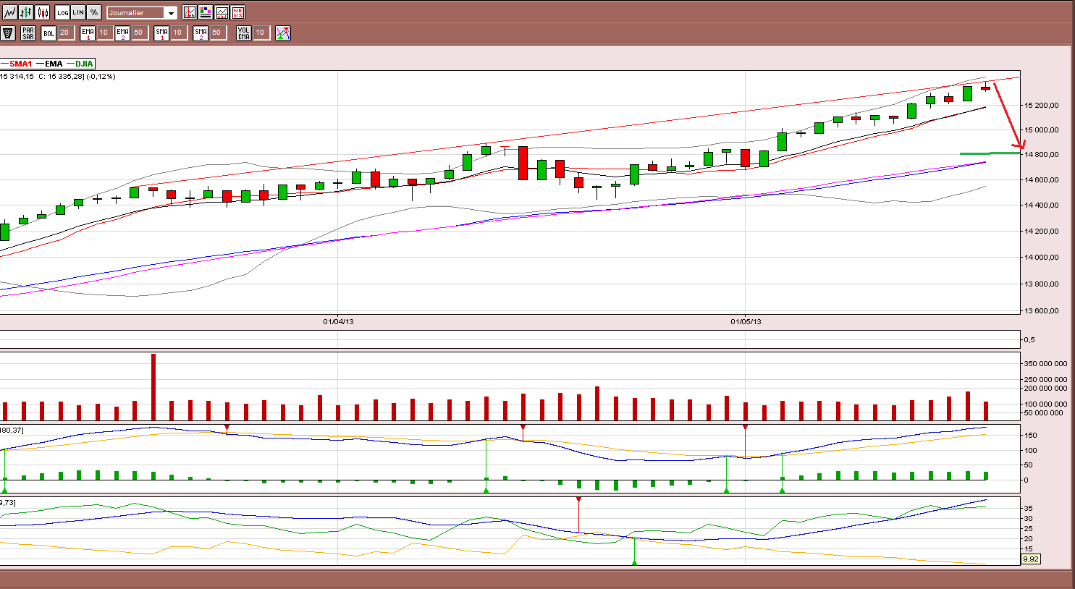Open the NEWS icon
The height and width of the screenshot is (589, 1075).
(237, 12)
